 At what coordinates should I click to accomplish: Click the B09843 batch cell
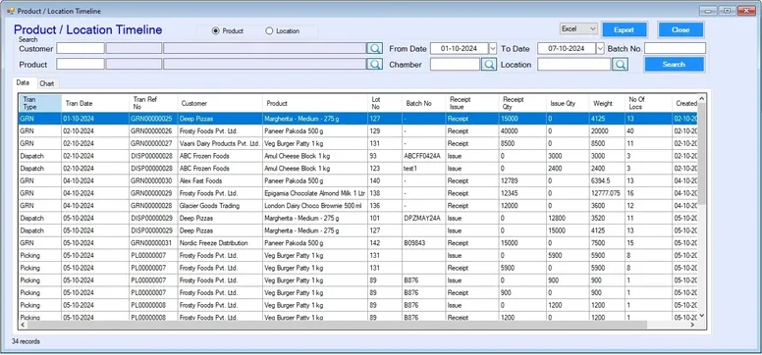click(424, 243)
